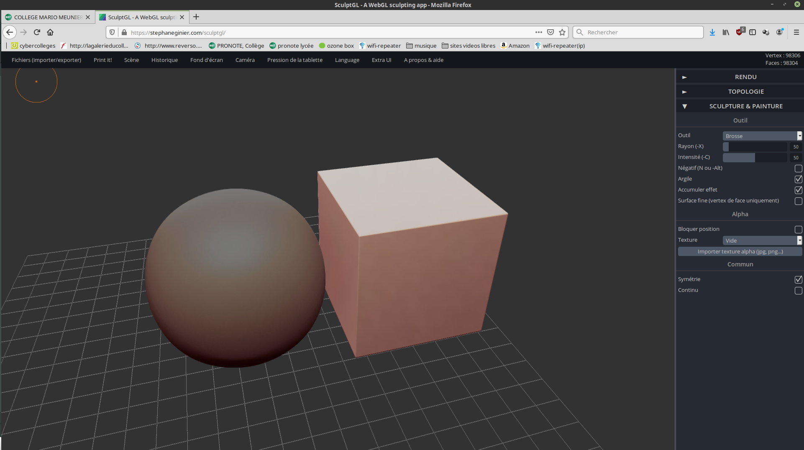Open tracking protection shield in address bar
The height and width of the screenshot is (450, 804).
(x=112, y=32)
